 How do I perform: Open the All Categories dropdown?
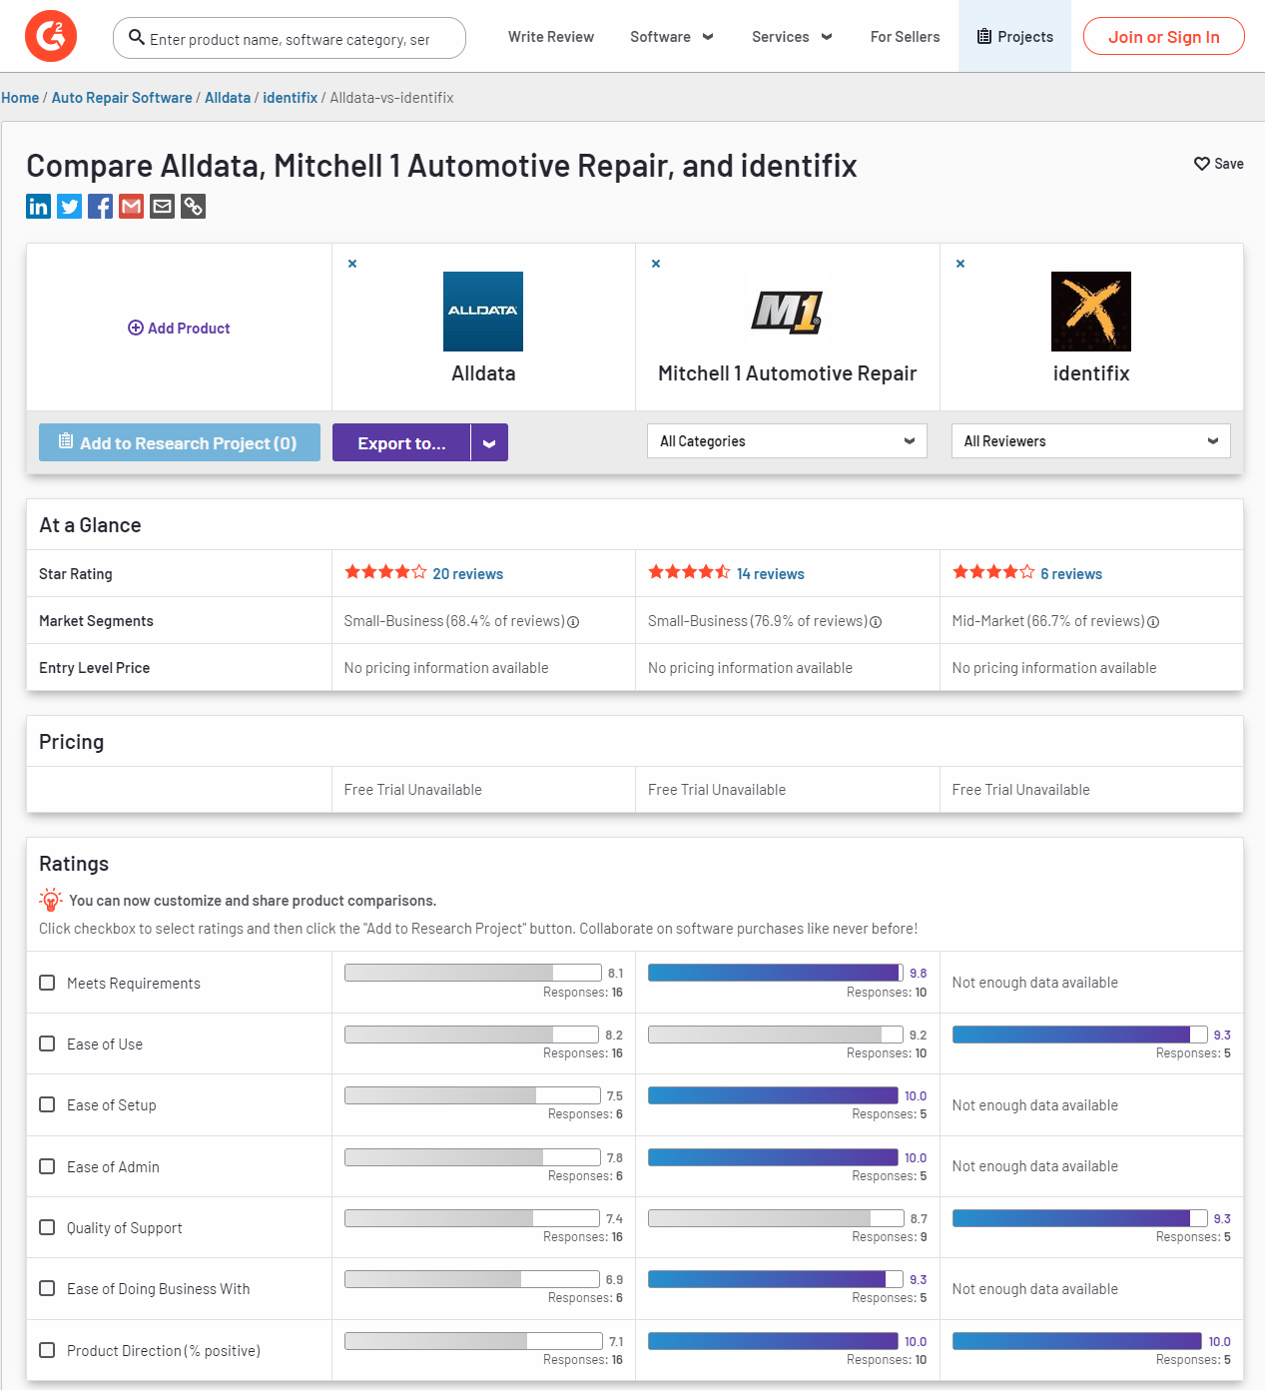[x=787, y=441]
